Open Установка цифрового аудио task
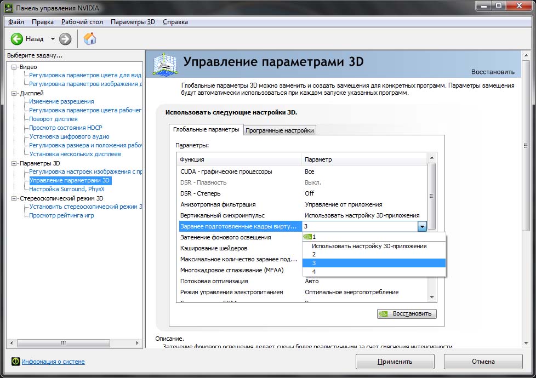536x378 pixels. (x=70, y=137)
